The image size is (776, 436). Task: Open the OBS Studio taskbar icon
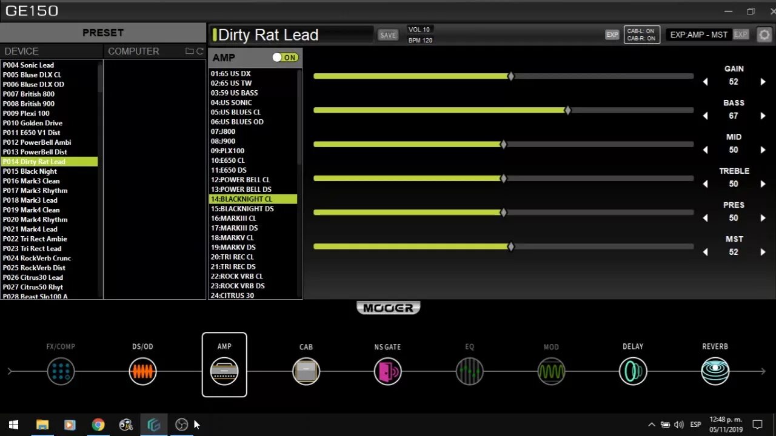tap(181, 424)
